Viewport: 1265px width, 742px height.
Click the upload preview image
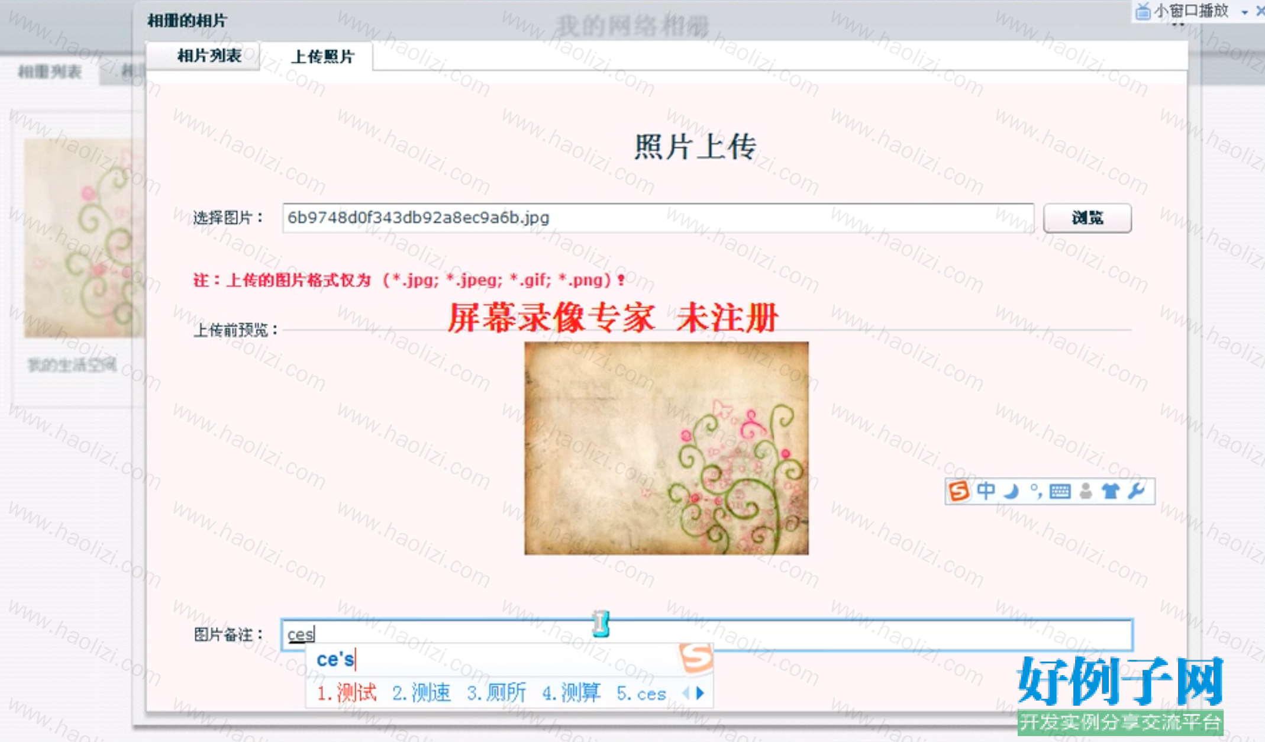(x=666, y=448)
